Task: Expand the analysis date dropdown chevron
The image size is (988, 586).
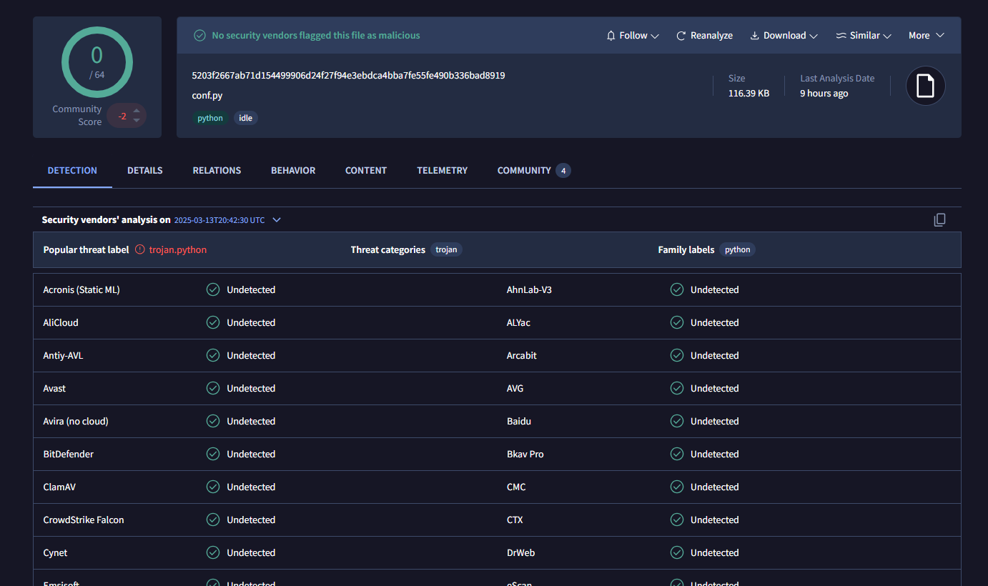Action: [x=277, y=220]
